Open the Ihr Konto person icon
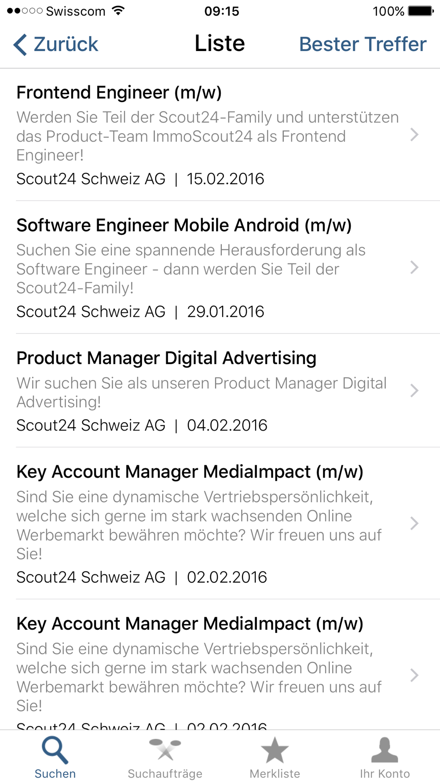Screen dimensions: 440x782 pos(385,750)
